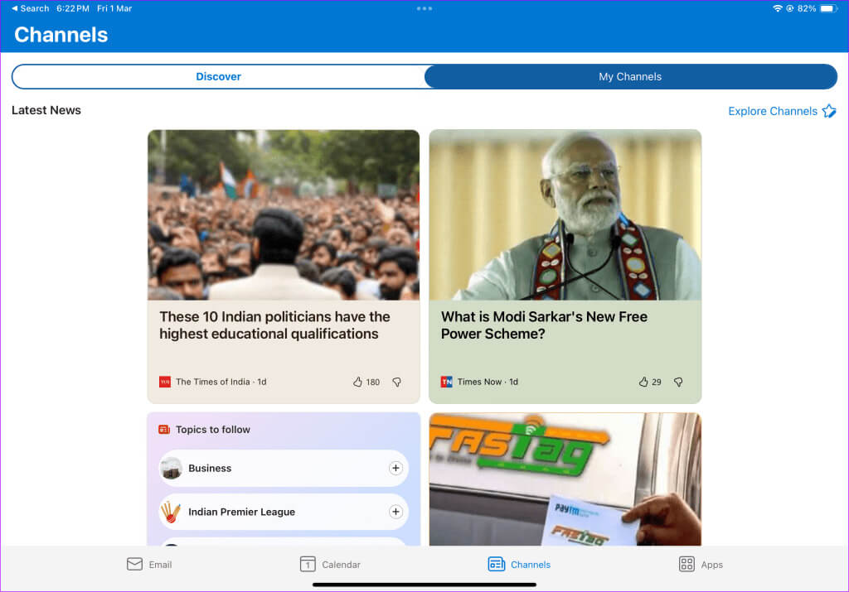849x592 pixels.
Task: Open the Email tab label
Action: tap(160, 565)
